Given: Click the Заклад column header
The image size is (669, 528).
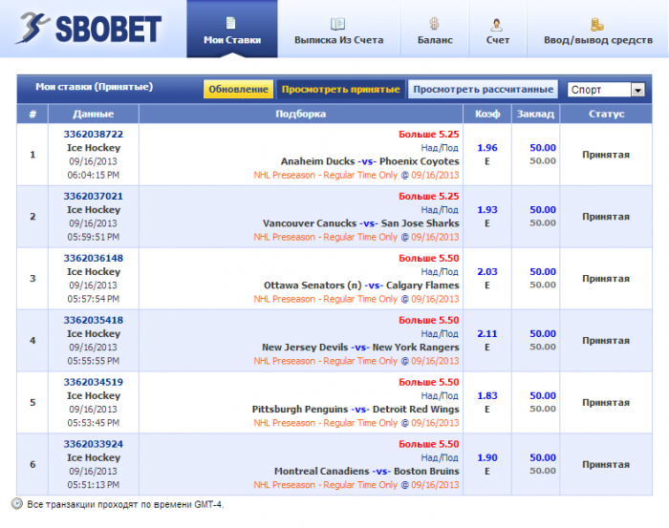Looking at the screenshot, I should (x=535, y=114).
